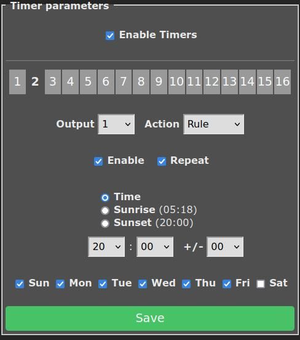Check the Sat day checkbox
The image size is (300, 340).
[x=261, y=284]
